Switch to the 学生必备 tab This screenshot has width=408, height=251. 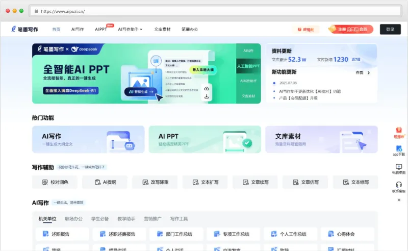100,219
